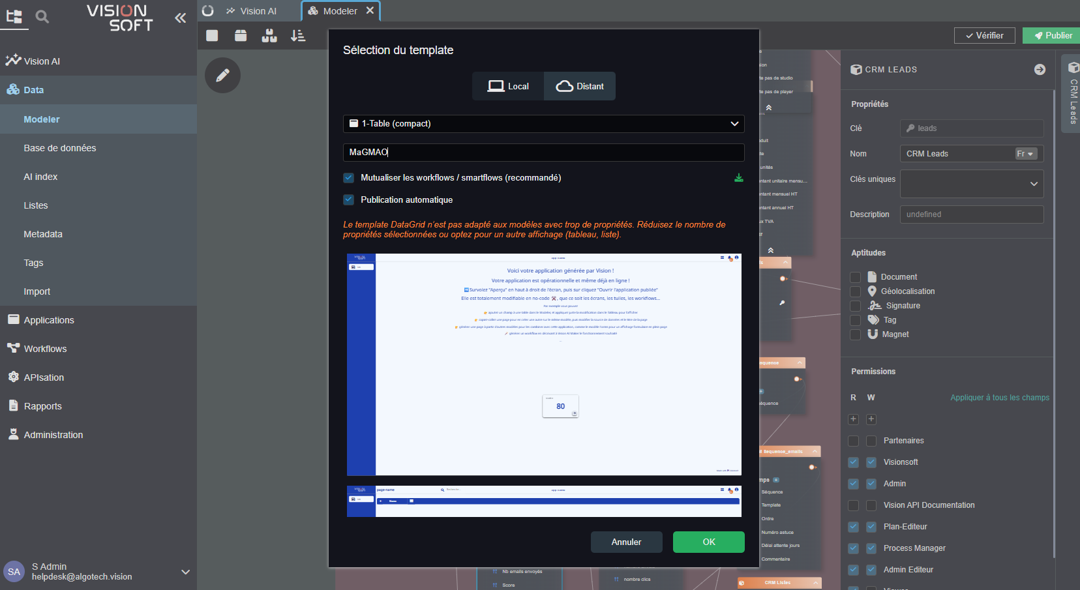The height and width of the screenshot is (590, 1080).
Task: Switch to the Vision AI tab
Action: 252,11
